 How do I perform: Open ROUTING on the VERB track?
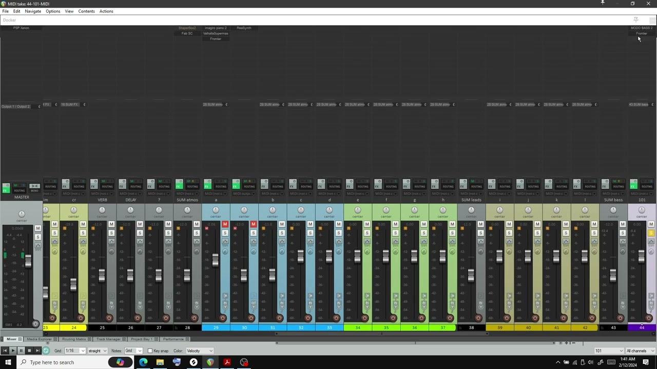pyautogui.click(x=107, y=184)
